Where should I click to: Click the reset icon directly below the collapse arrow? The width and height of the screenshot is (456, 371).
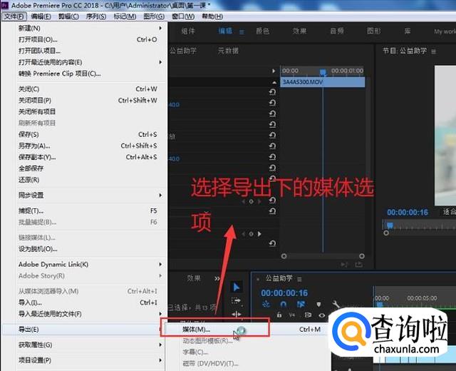(272, 92)
